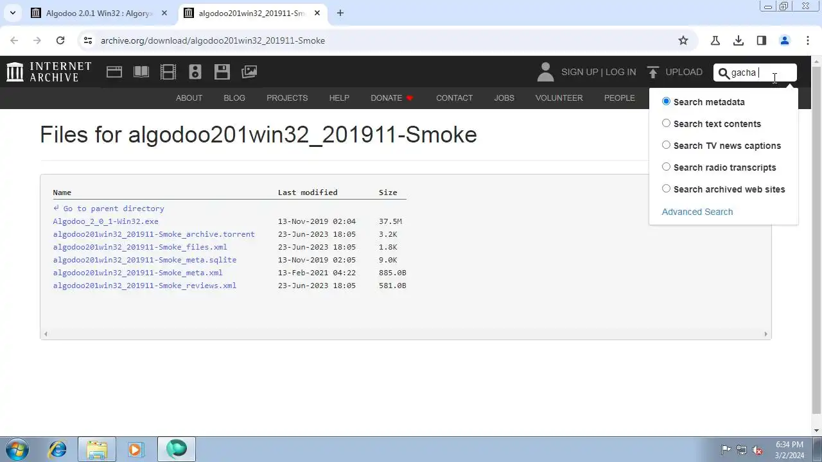
Task: Open the green app on taskbar
Action: 177,449
